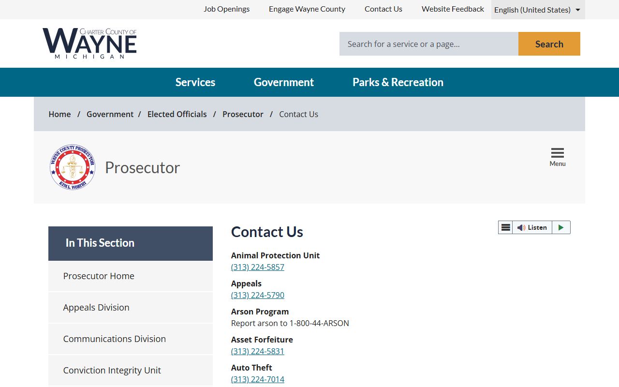Open the Website Feedback link
619x387 pixels.
(x=453, y=9)
